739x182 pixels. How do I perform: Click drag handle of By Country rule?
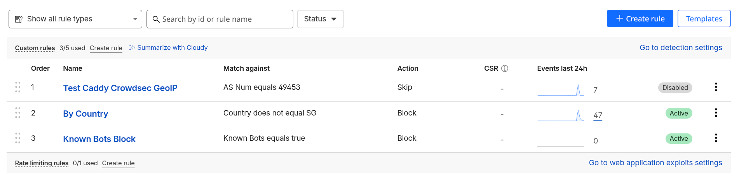point(18,113)
